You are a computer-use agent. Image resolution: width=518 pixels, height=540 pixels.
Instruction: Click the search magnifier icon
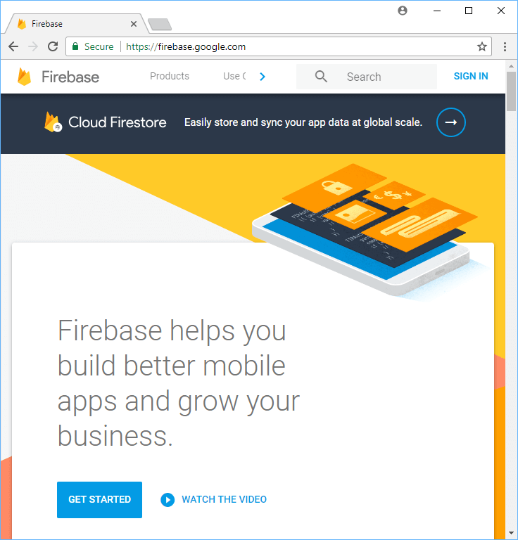[321, 77]
